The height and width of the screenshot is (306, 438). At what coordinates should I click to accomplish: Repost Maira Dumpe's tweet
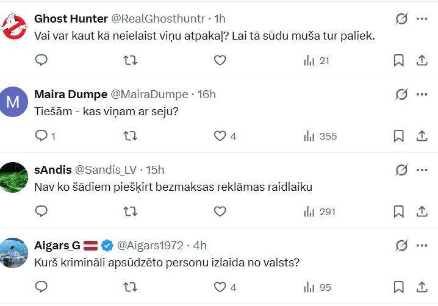pyautogui.click(x=131, y=136)
